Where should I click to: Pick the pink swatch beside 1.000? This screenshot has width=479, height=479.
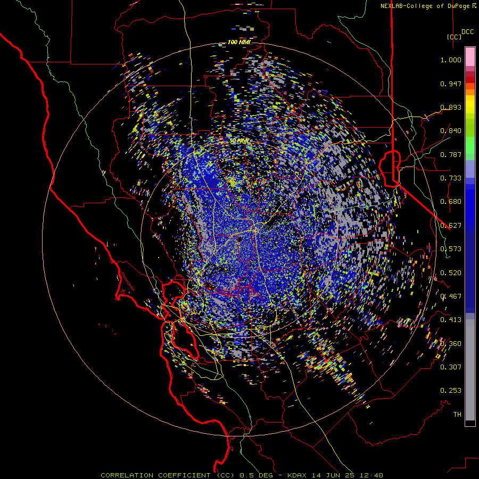pyautogui.click(x=470, y=57)
